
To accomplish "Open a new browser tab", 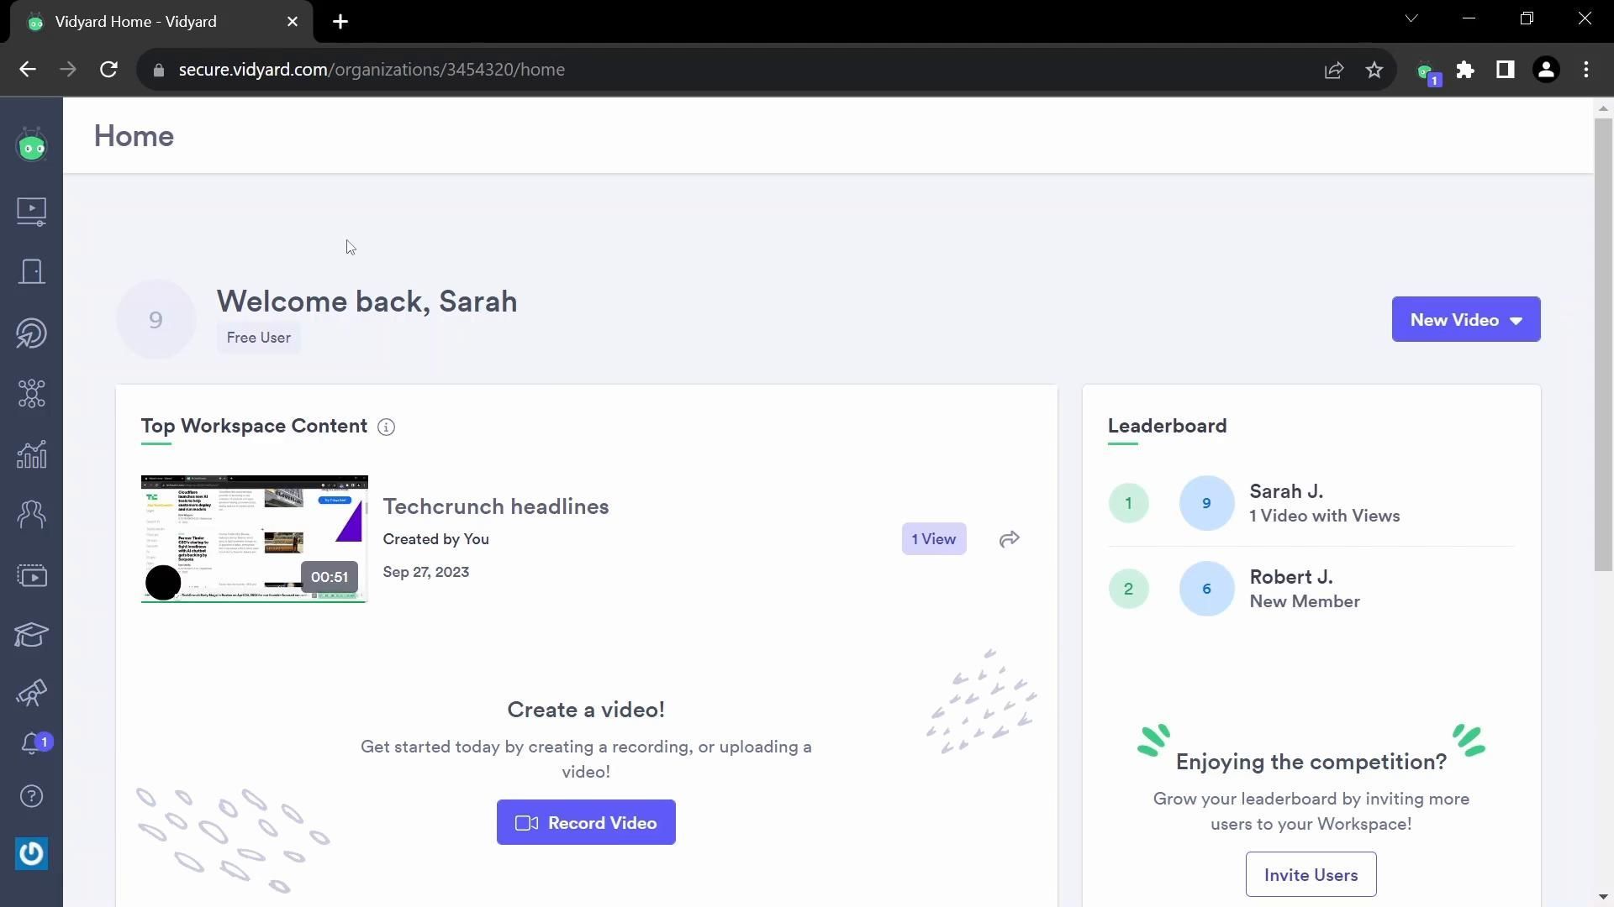I will pyautogui.click(x=340, y=22).
